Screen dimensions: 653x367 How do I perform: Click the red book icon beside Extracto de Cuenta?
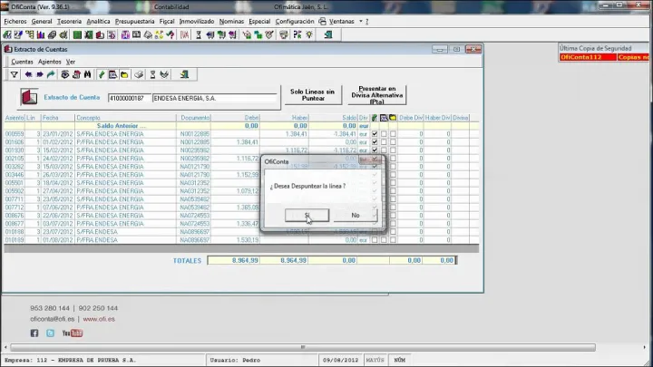(29, 98)
